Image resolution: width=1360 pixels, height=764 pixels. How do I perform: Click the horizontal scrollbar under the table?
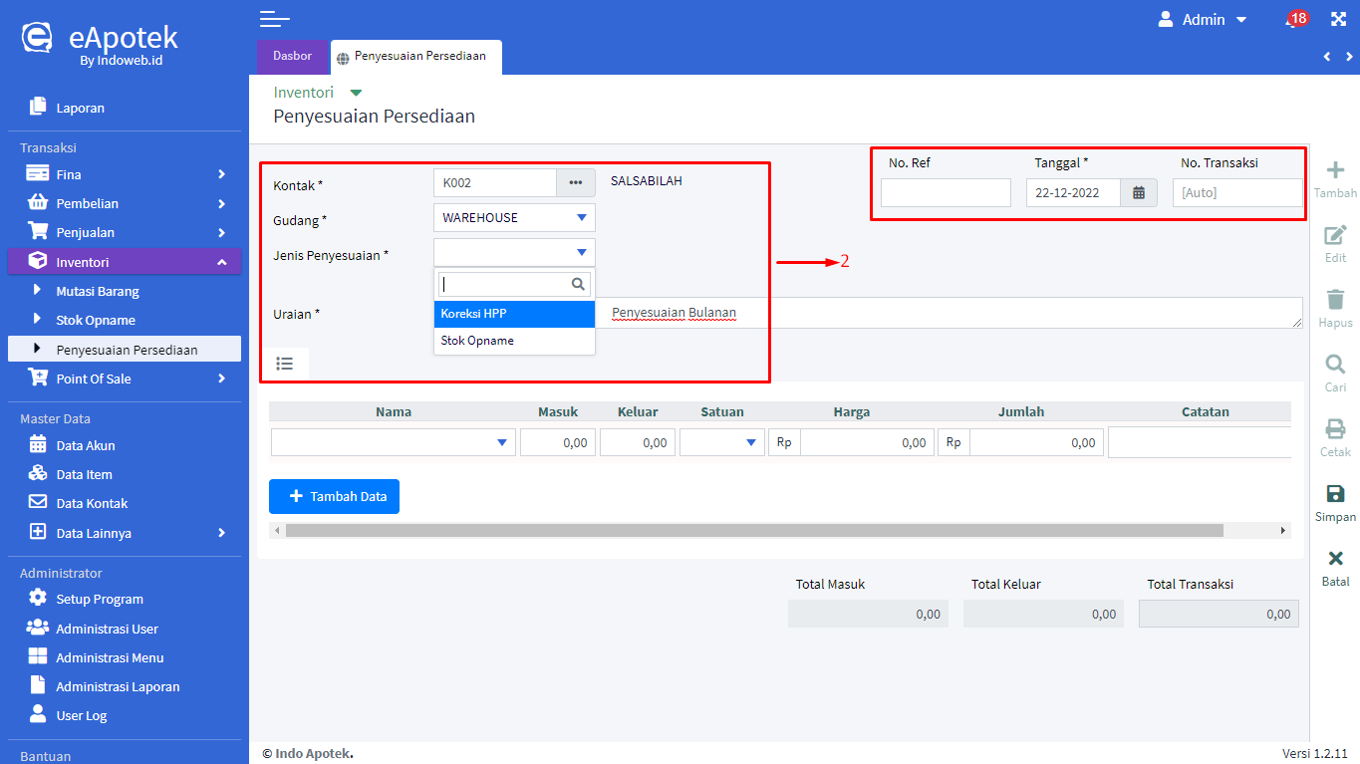click(x=753, y=531)
